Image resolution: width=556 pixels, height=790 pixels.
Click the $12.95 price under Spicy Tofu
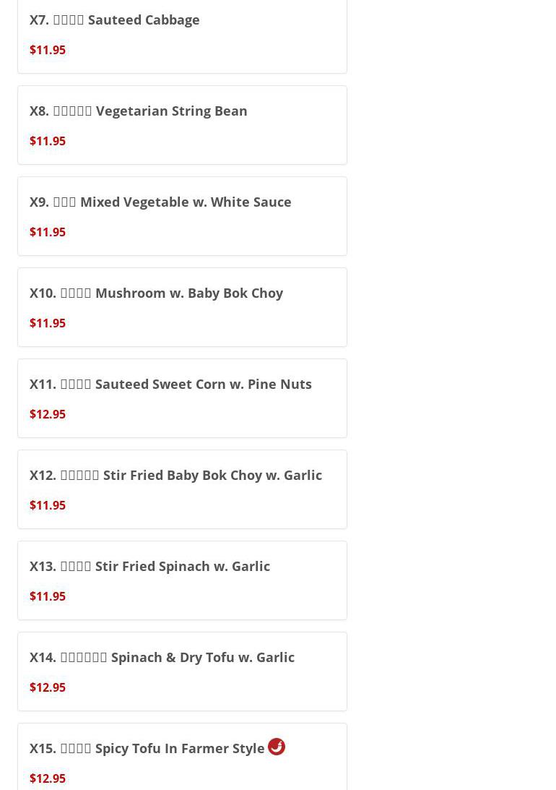click(x=48, y=778)
